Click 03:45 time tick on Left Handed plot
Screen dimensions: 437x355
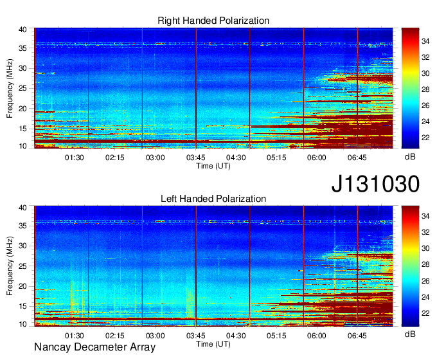click(195, 336)
